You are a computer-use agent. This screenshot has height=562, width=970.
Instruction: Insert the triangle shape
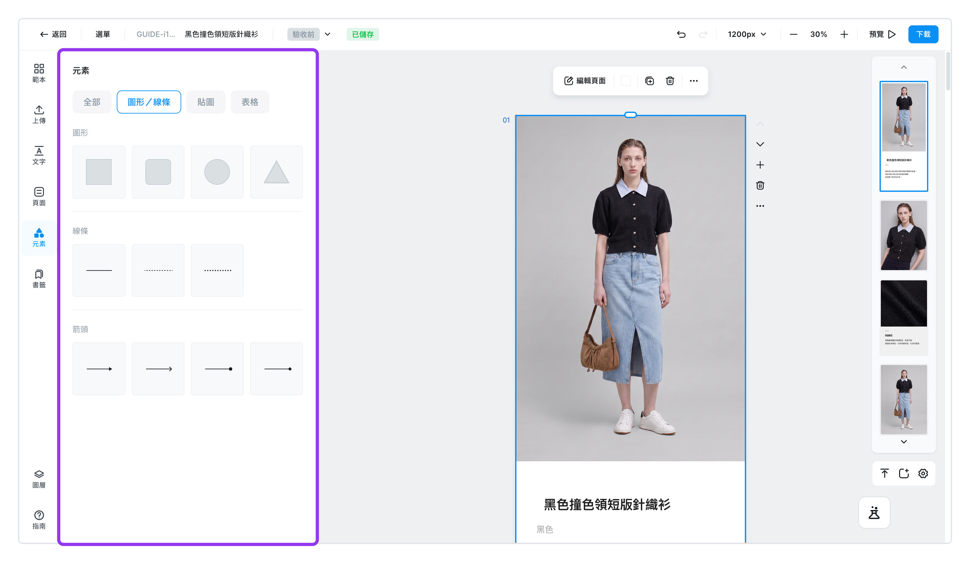click(277, 172)
